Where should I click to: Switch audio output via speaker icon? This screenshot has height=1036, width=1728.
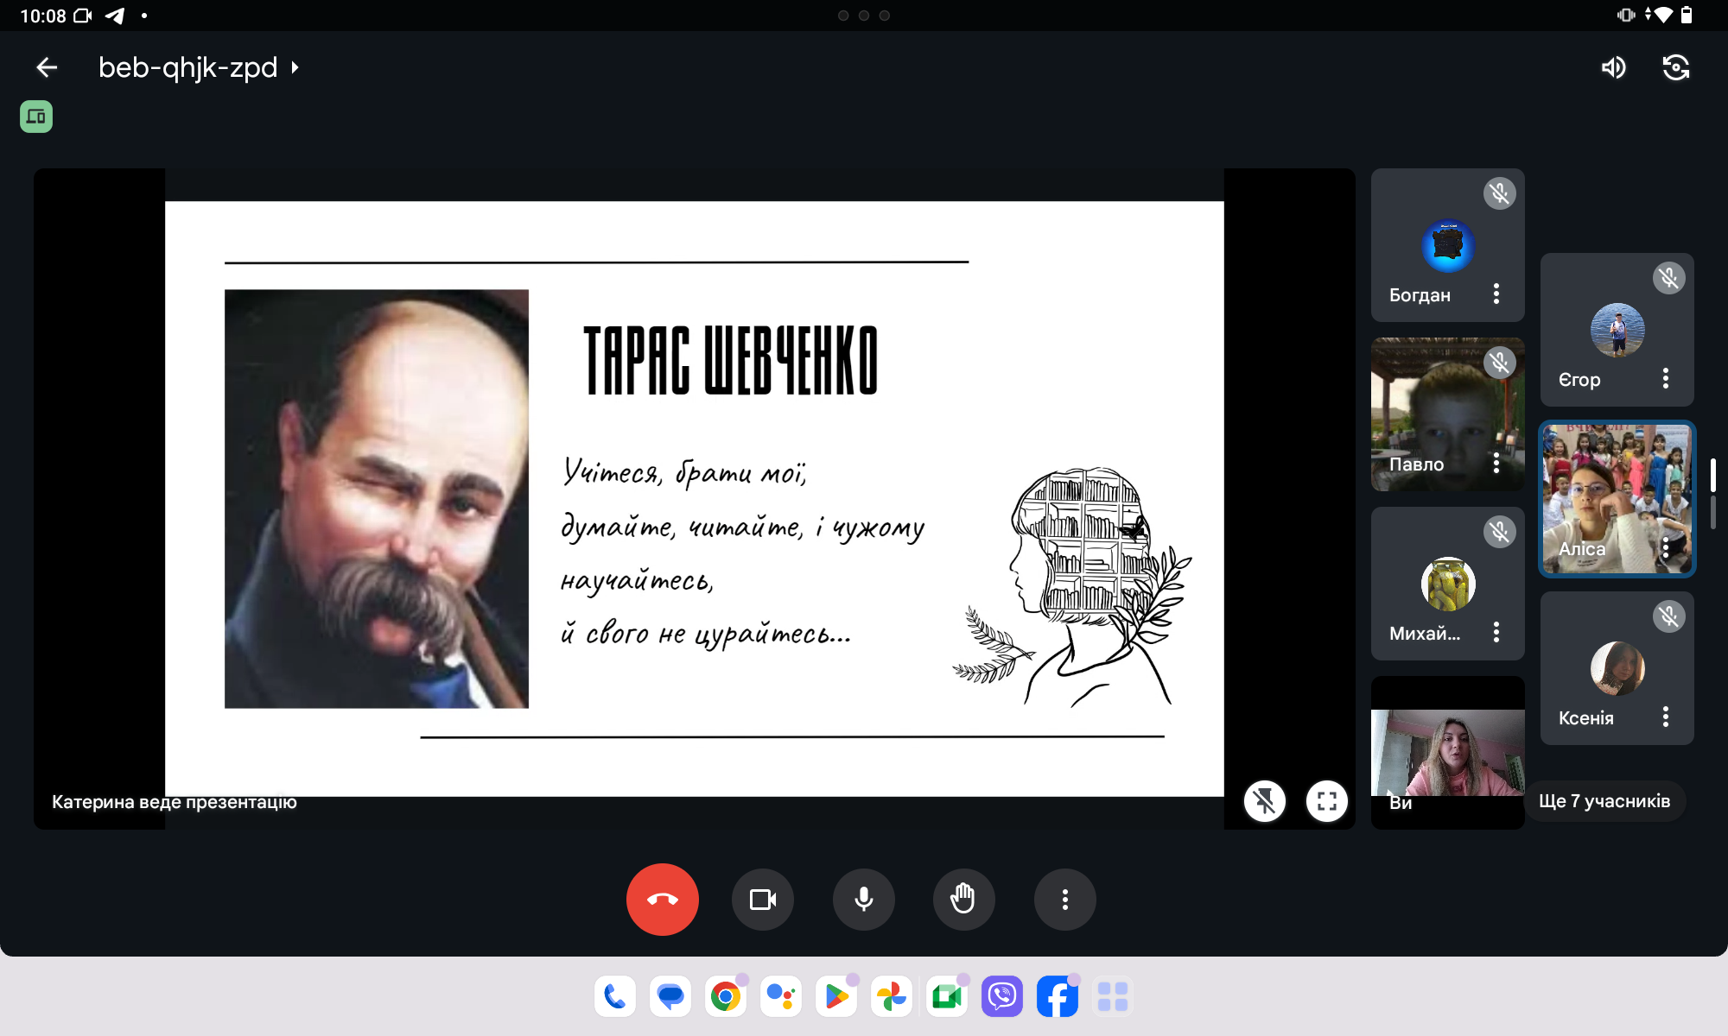click(1613, 67)
